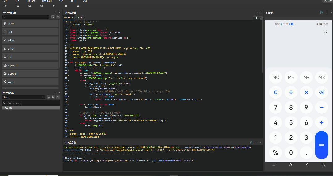Tap the C clear key on calculator

[276, 92]
